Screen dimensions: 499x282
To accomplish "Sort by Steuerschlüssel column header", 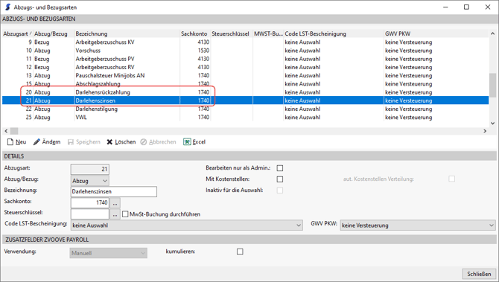I will pos(232,33).
